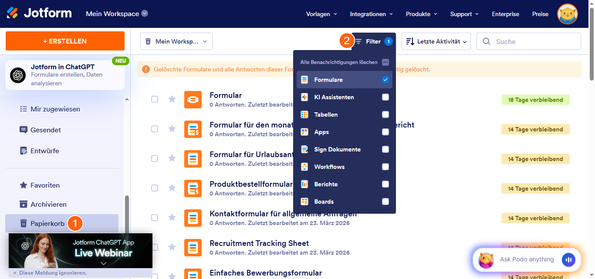Enable the Tabellen filter checkbox

(x=385, y=114)
